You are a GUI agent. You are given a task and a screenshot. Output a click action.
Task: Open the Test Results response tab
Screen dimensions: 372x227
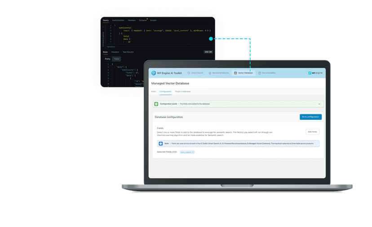[x=128, y=52]
